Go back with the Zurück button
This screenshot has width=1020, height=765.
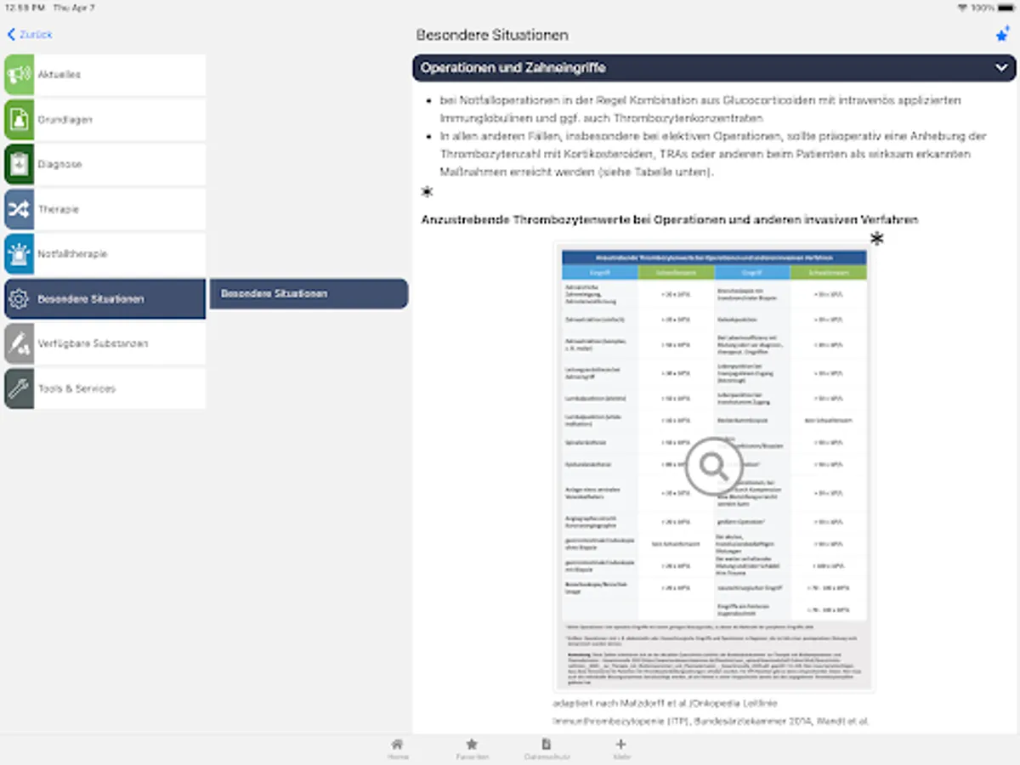30,35
